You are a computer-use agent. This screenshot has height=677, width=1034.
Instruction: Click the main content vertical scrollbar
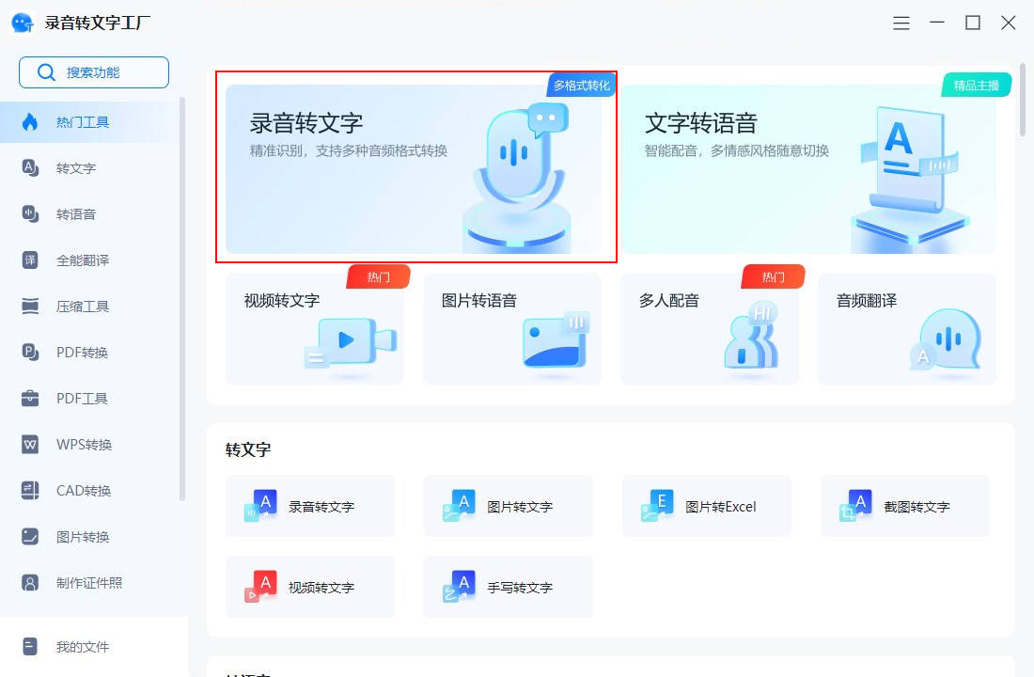[1023, 100]
